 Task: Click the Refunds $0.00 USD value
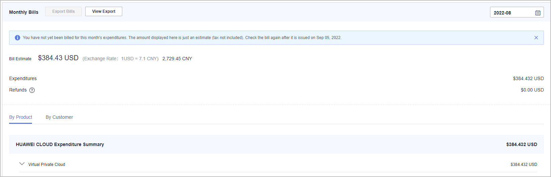[532, 90]
